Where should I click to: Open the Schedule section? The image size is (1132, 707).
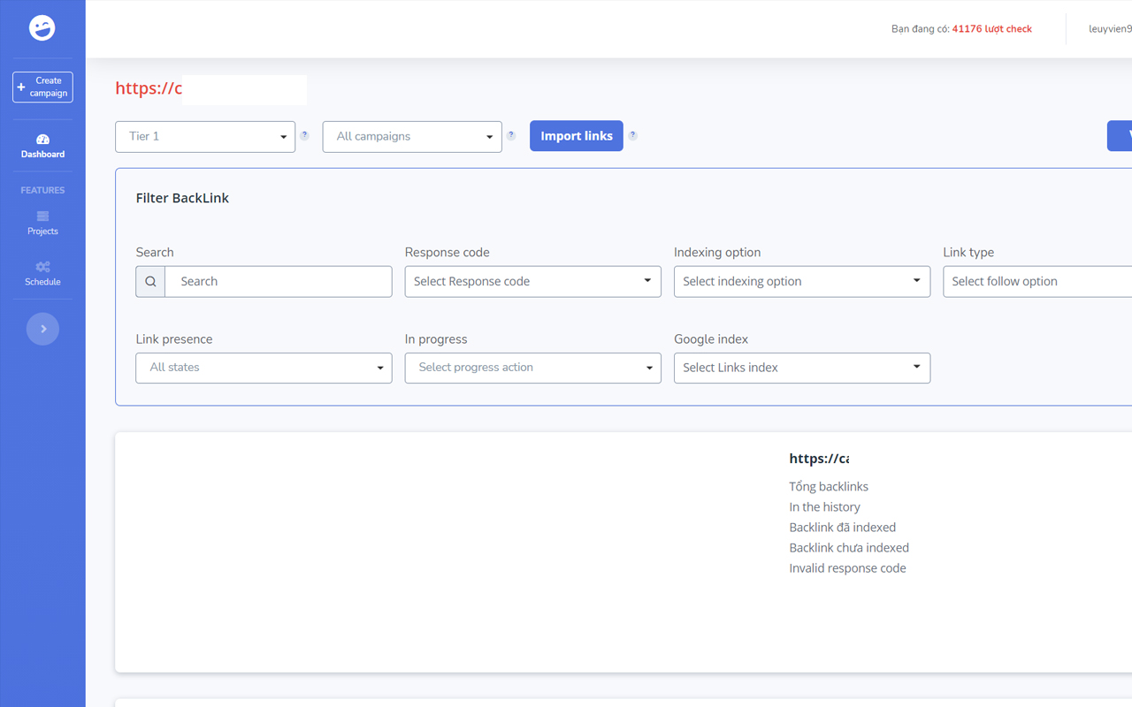[x=42, y=273]
